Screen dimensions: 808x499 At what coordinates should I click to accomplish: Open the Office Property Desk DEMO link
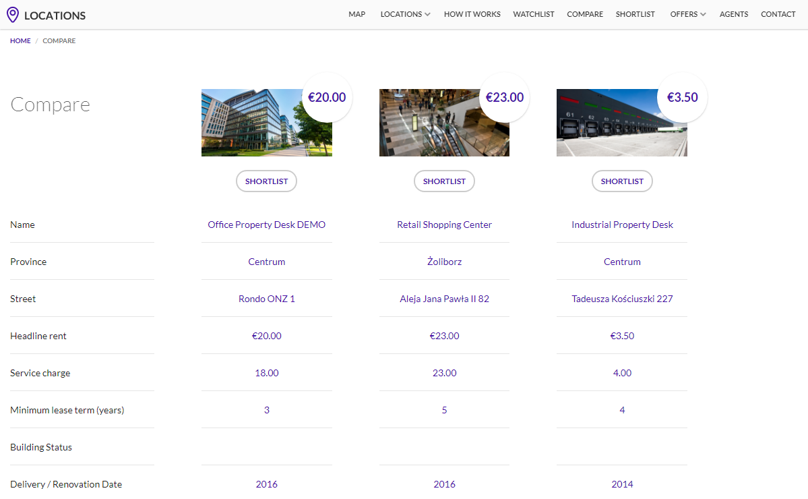click(x=266, y=225)
